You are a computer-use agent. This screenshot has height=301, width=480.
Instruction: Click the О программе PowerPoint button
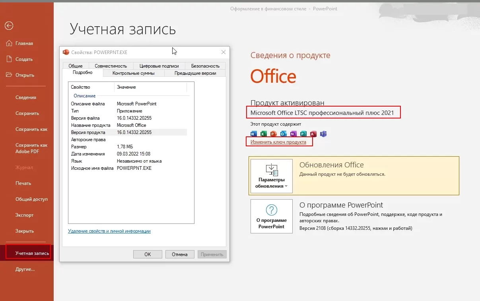[x=271, y=216]
